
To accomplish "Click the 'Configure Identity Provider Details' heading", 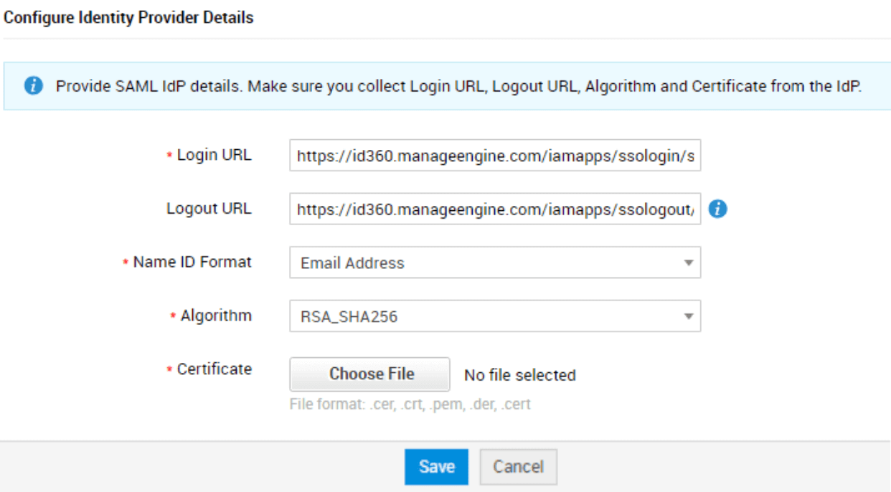I will (x=129, y=18).
